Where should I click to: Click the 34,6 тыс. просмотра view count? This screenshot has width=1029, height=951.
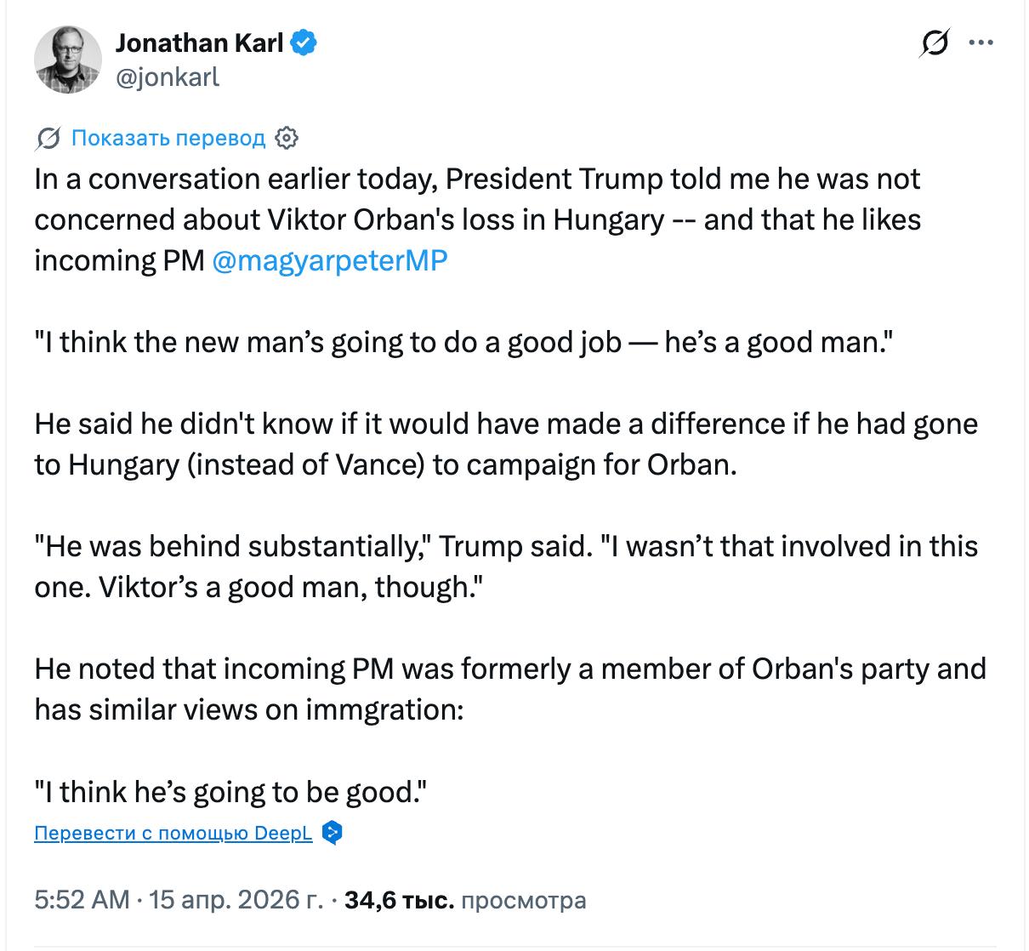coord(464,899)
